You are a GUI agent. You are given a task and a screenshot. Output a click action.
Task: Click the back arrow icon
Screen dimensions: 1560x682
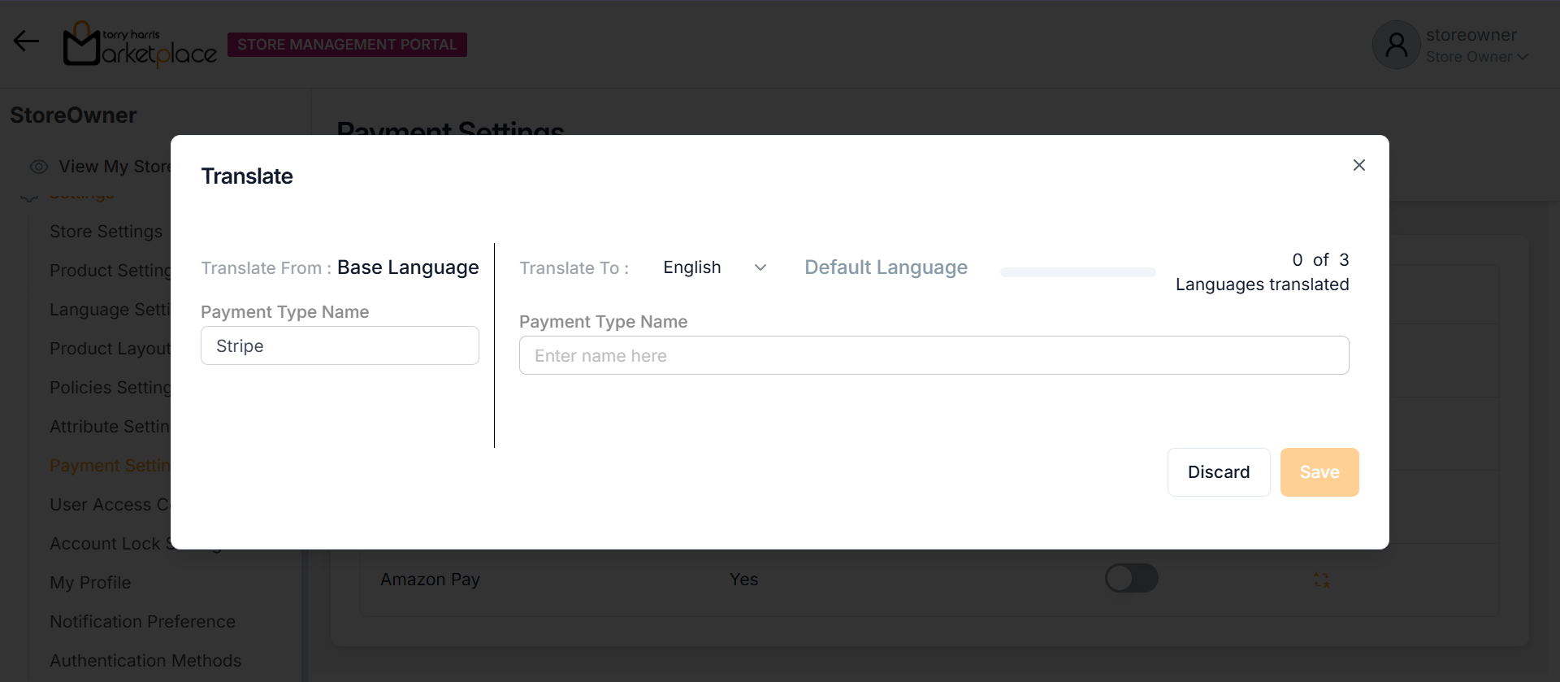(26, 41)
